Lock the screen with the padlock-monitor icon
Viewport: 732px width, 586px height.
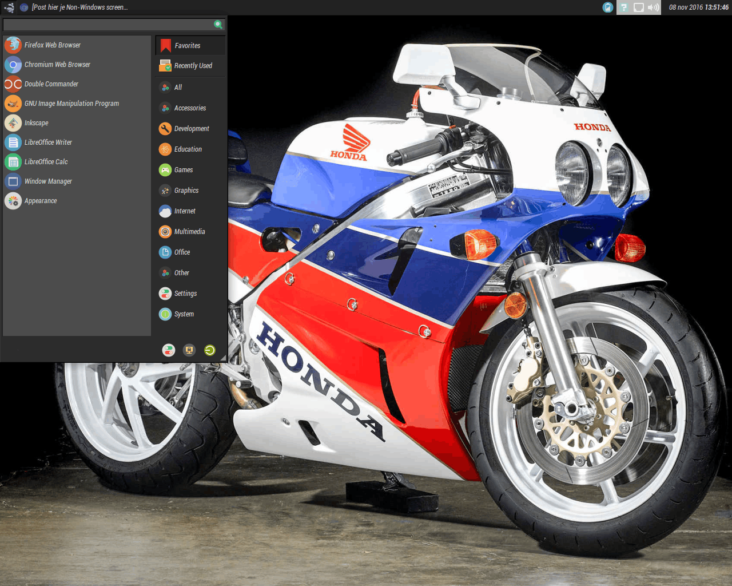pyautogui.click(x=189, y=350)
